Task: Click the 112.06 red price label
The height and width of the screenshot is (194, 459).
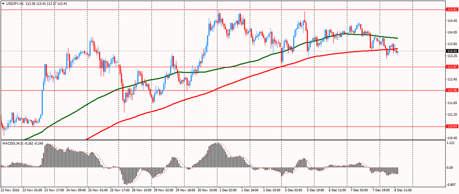Action: coord(451,91)
